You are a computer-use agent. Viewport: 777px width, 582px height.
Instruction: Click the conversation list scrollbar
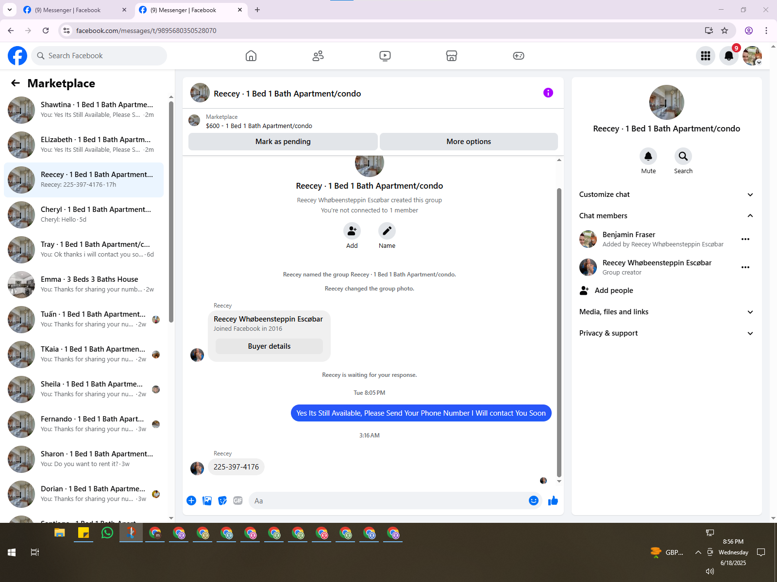(x=171, y=212)
